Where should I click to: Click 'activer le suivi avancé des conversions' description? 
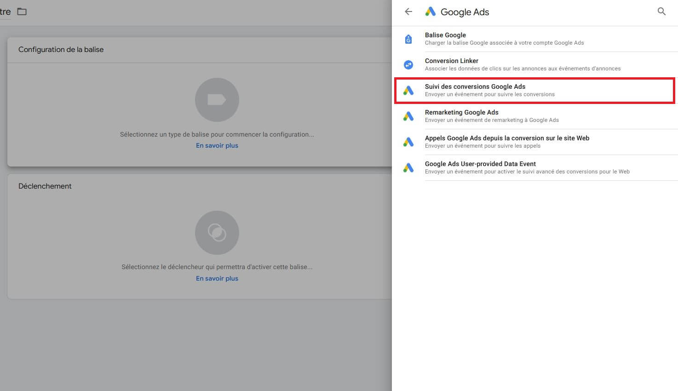(527, 172)
